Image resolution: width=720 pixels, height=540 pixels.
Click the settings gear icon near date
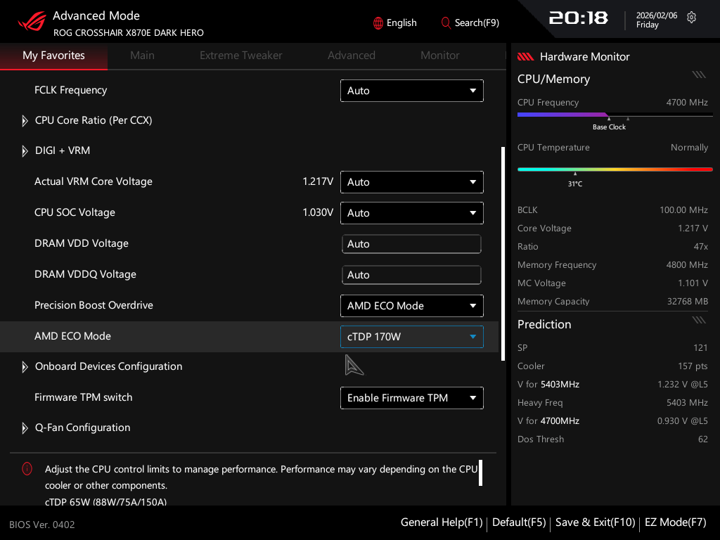(x=691, y=18)
